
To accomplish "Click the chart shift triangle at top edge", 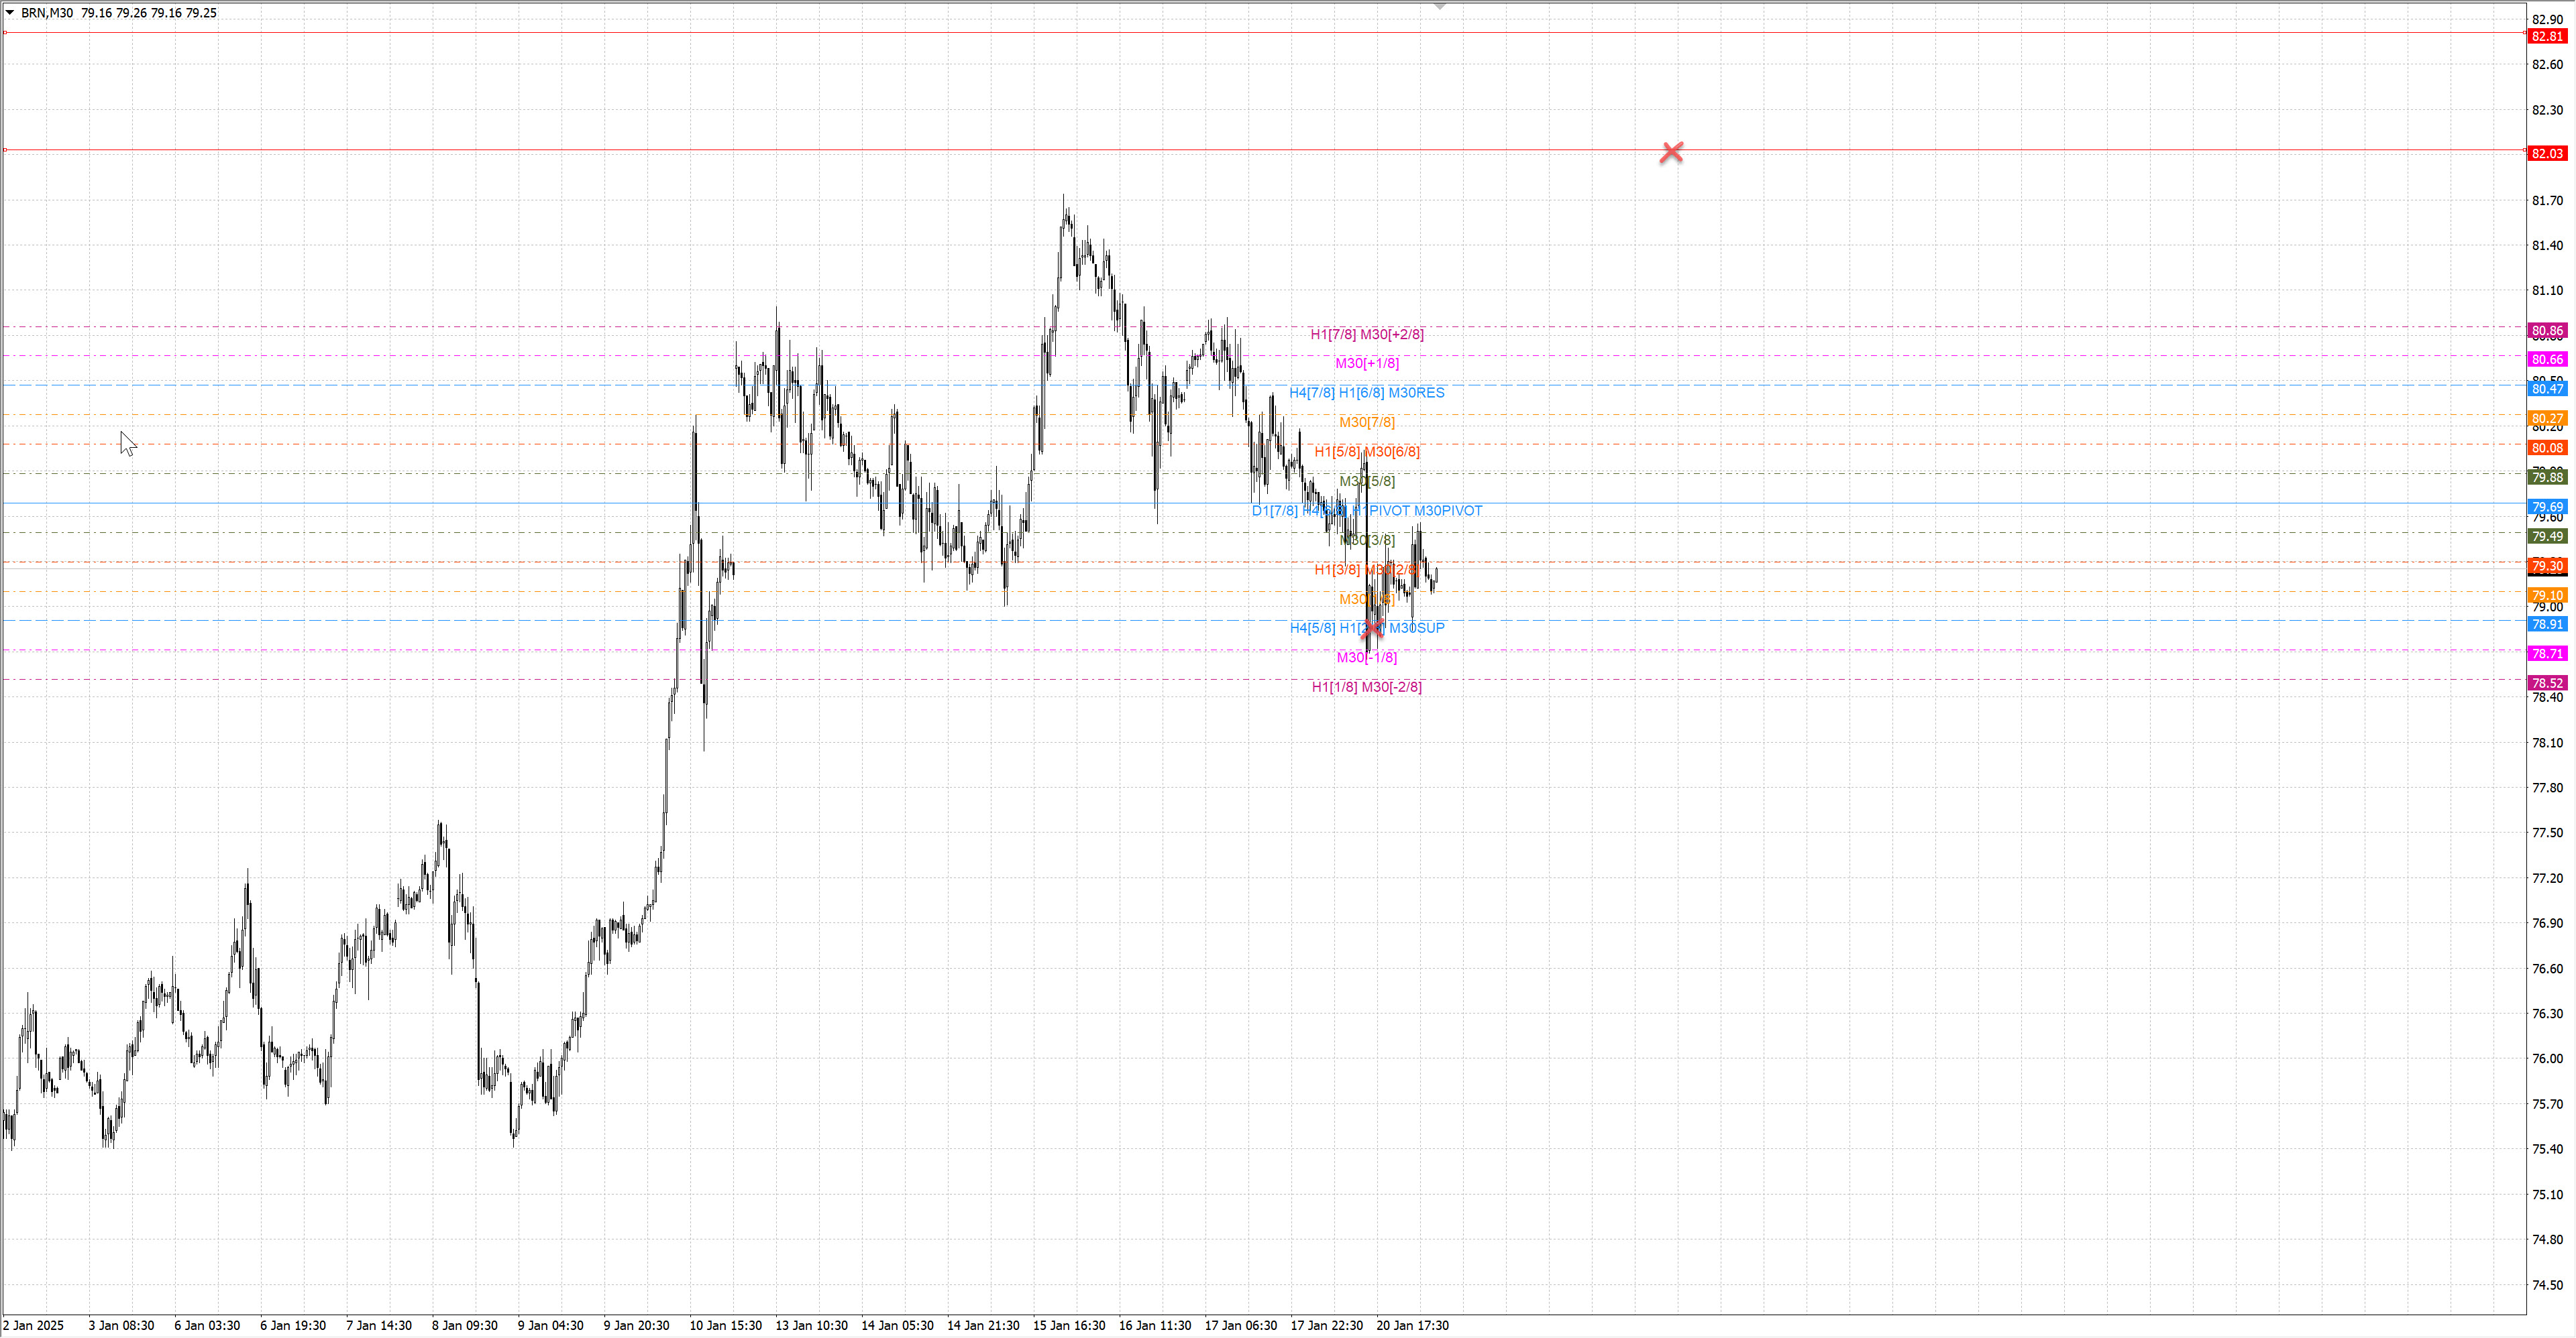I will (1439, 6).
